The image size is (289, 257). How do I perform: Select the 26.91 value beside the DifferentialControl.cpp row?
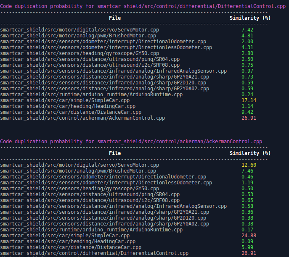pos(249,253)
